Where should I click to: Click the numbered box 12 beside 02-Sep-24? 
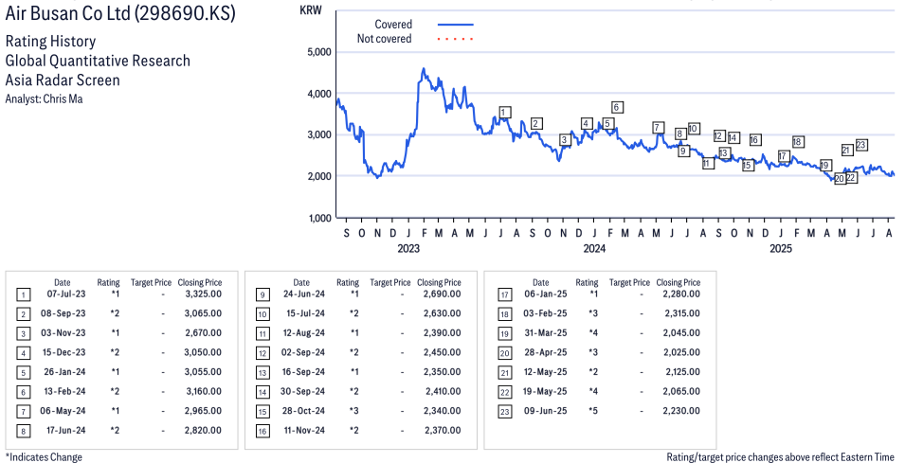pyautogui.click(x=262, y=353)
